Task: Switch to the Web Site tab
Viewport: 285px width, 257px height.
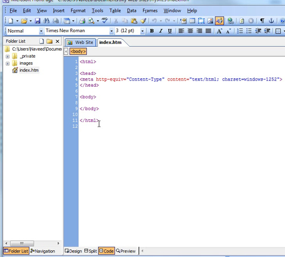Action: [x=80, y=42]
